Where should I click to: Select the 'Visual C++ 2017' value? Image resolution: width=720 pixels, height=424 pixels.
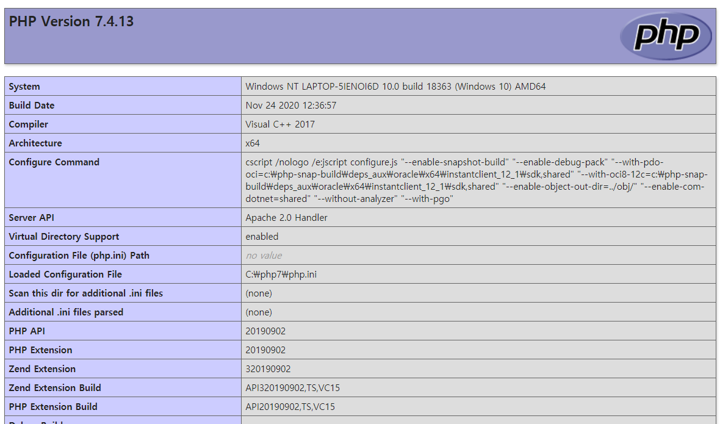[x=280, y=124]
